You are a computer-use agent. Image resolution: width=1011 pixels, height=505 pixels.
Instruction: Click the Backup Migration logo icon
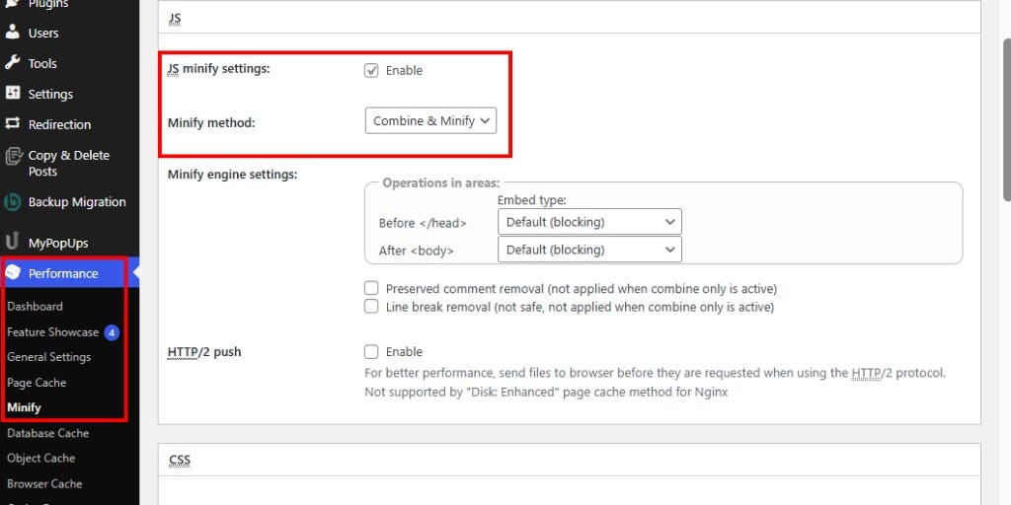[12, 202]
